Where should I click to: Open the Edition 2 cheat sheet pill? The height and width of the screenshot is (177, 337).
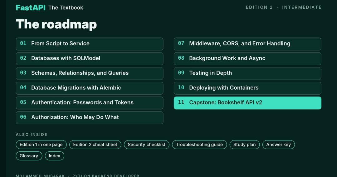[95, 145]
